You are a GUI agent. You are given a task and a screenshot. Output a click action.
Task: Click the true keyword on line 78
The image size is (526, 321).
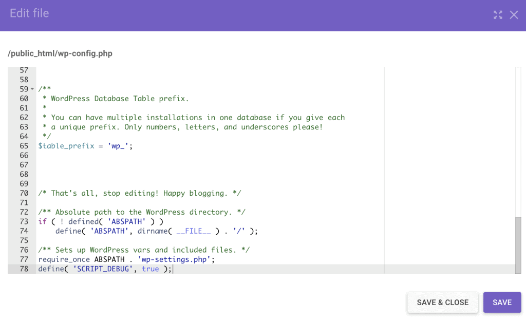coord(151,269)
